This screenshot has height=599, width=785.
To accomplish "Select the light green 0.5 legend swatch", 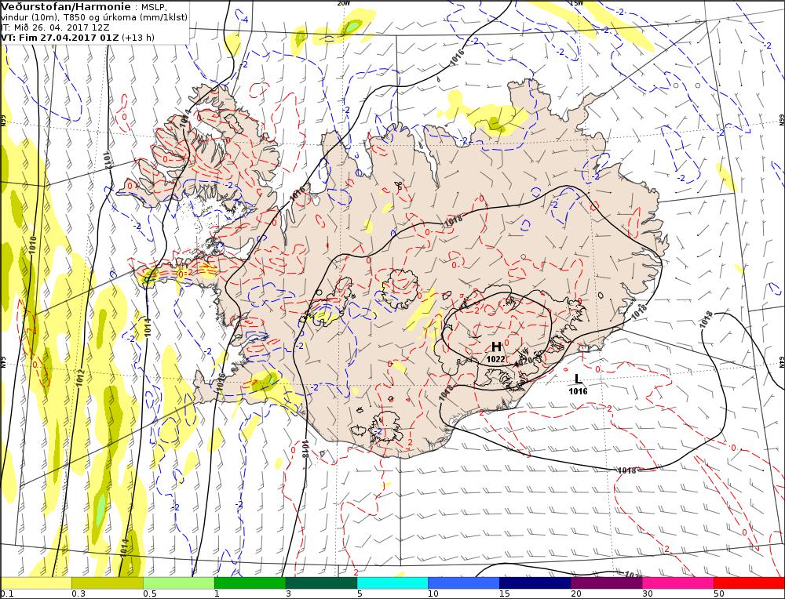I will (179, 583).
